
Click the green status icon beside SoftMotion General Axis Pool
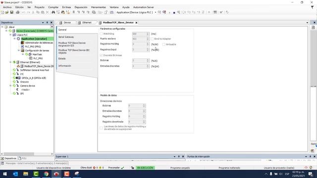[14, 70]
